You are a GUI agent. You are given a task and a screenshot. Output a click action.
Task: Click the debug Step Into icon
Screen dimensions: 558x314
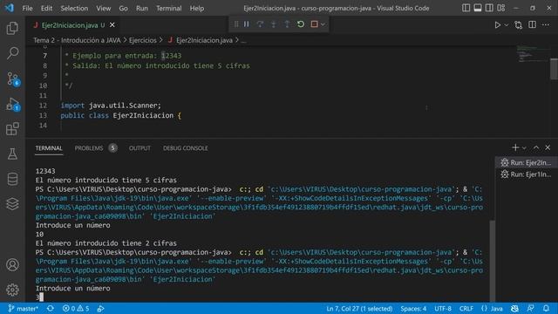pyautogui.click(x=273, y=24)
